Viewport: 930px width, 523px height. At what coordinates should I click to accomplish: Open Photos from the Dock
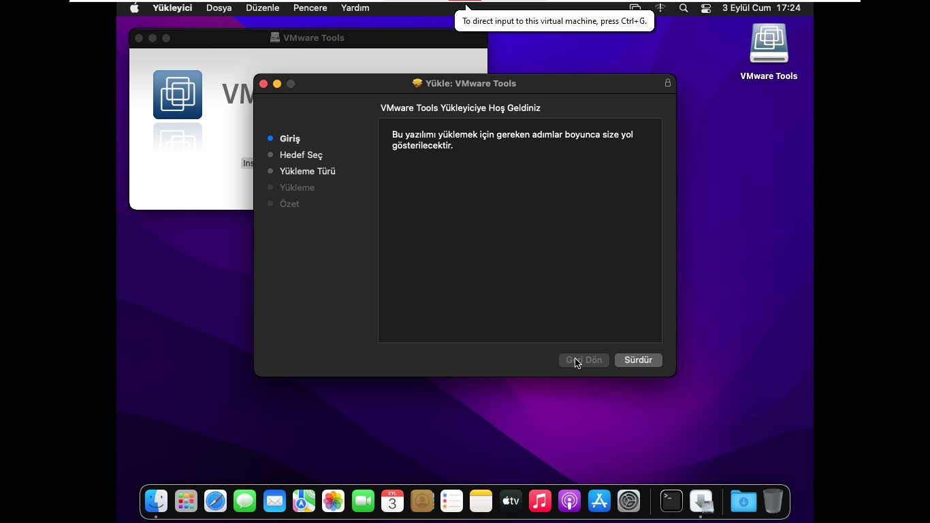tap(334, 502)
